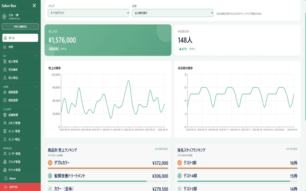The image size is (306, 191).
Task: Open the 店舗 dropdown (全店舗を集計)
Action: (173, 13)
